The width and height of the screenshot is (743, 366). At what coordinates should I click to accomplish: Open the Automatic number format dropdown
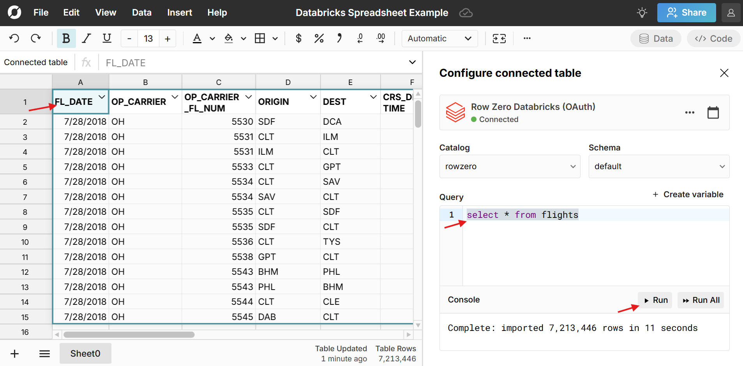(439, 38)
